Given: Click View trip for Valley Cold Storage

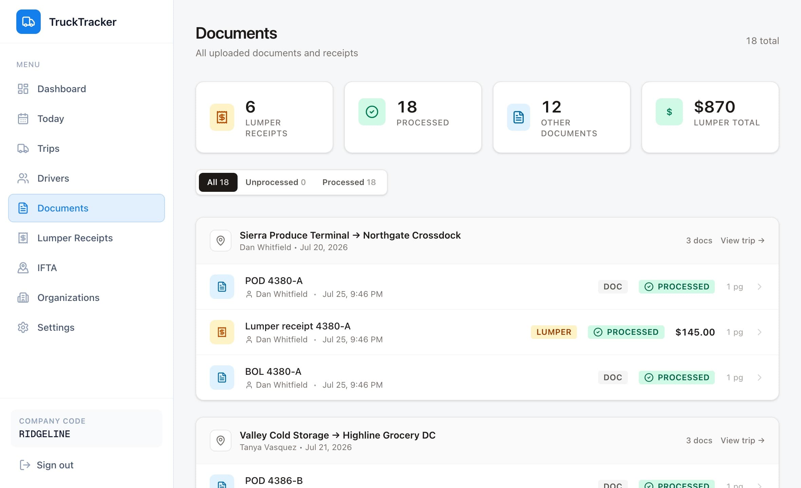Looking at the screenshot, I should click(x=743, y=441).
